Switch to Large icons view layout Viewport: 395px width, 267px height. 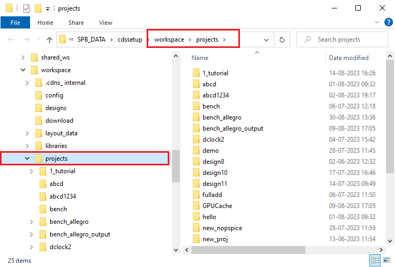[x=387, y=260]
